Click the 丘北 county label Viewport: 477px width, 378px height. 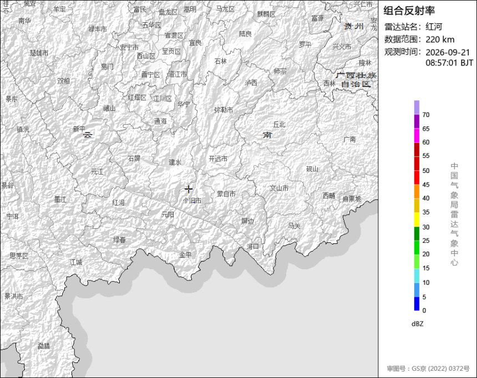tap(279, 124)
